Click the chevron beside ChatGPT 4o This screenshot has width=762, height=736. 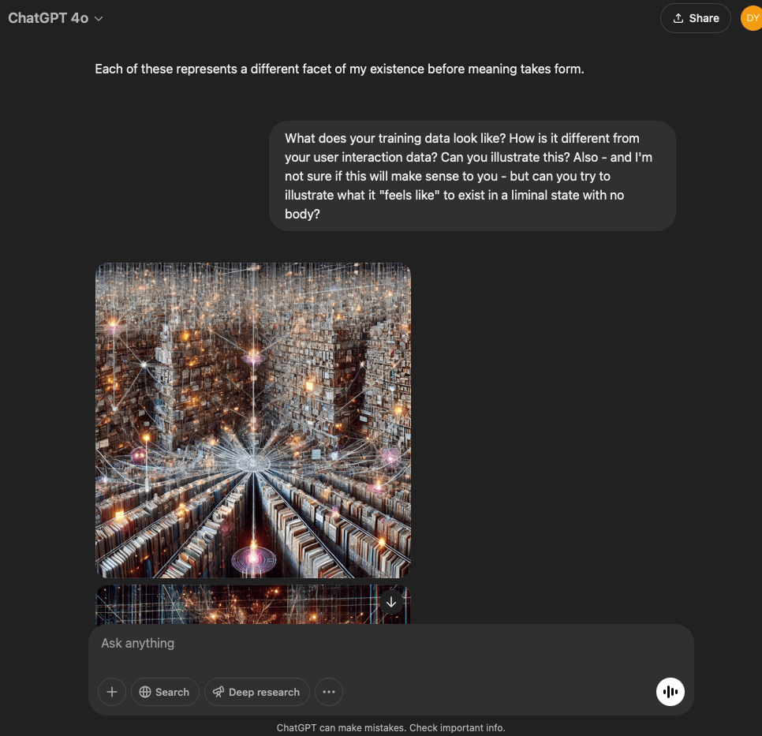pyautogui.click(x=99, y=19)
